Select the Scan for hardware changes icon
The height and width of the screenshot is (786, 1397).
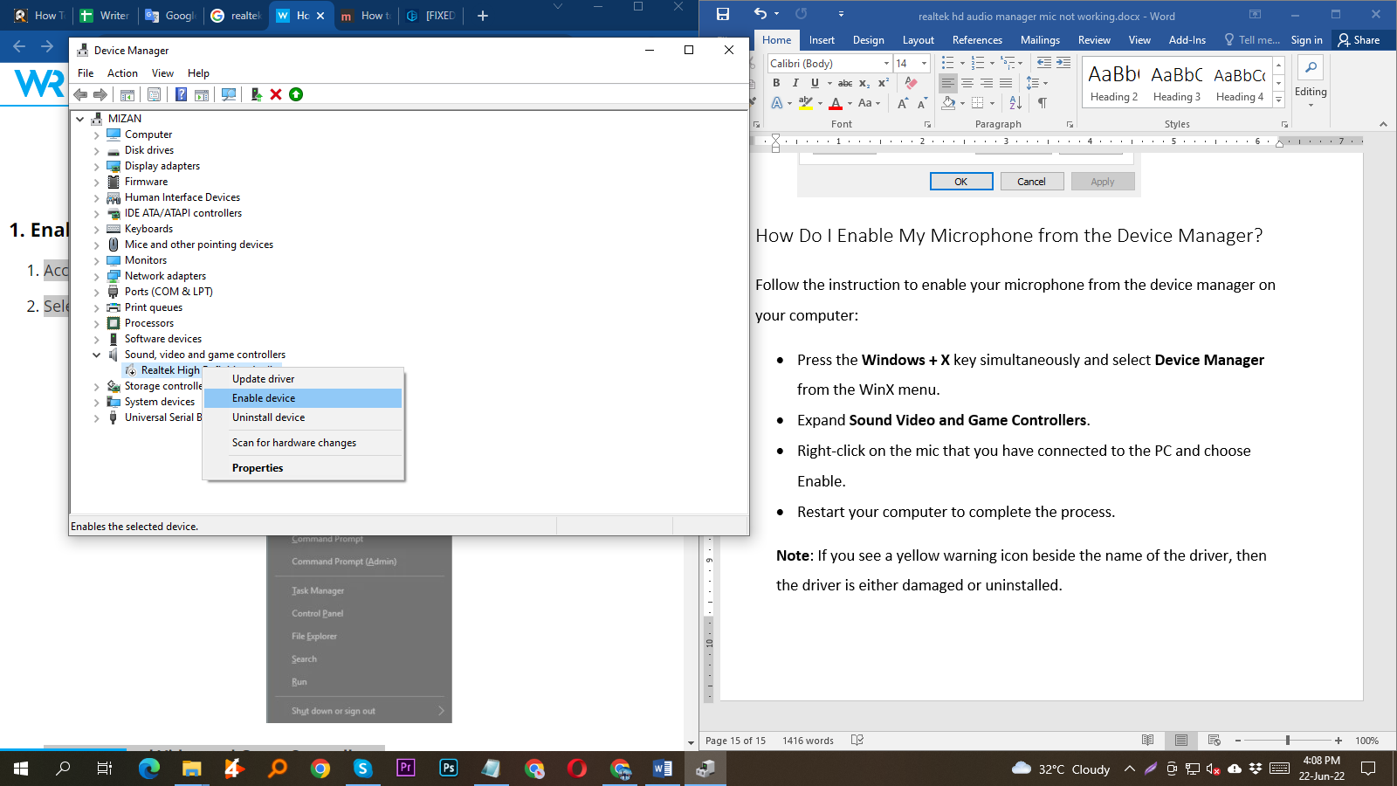click(228, 94)
